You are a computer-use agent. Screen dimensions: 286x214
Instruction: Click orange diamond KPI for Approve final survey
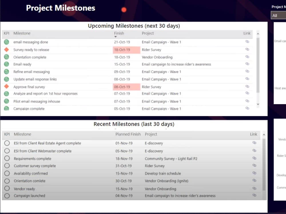tap(6, 86)
